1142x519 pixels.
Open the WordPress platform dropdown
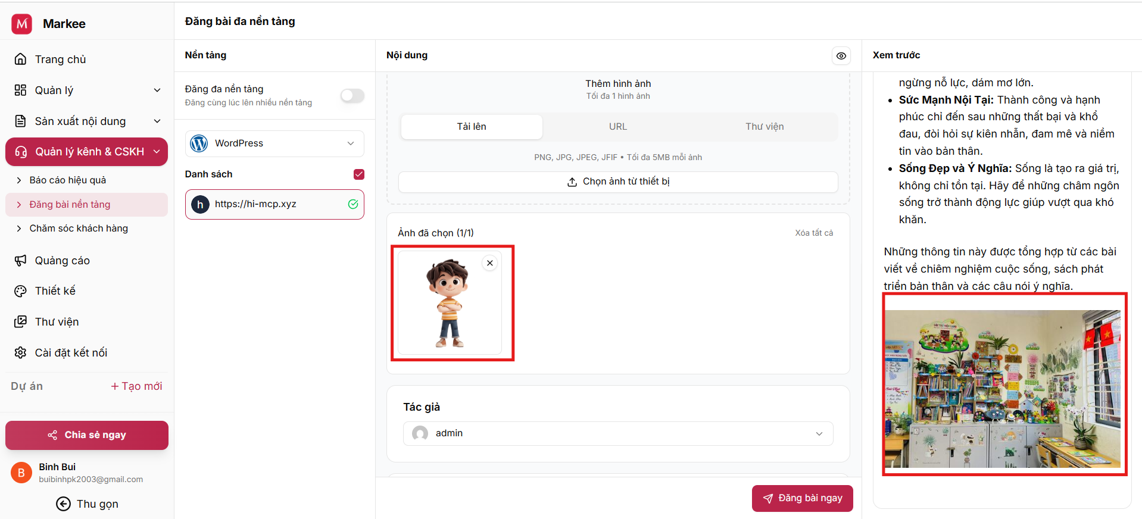coord(274,143)
